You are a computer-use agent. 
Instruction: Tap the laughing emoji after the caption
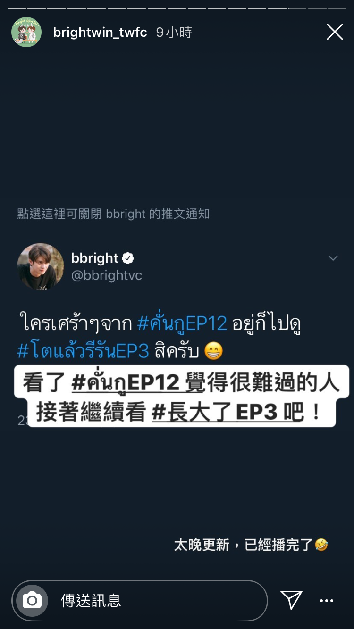coord(321,545)
